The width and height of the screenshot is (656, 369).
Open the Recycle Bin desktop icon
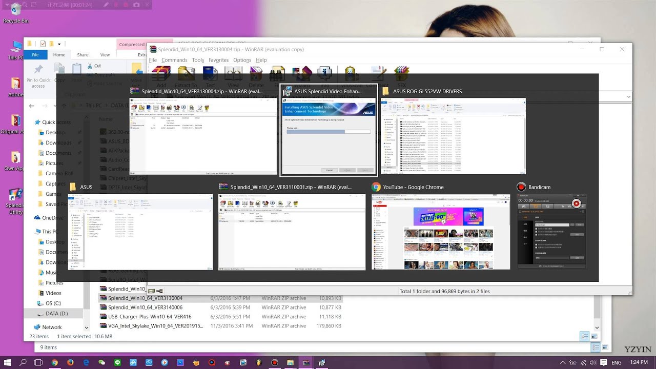16,13
